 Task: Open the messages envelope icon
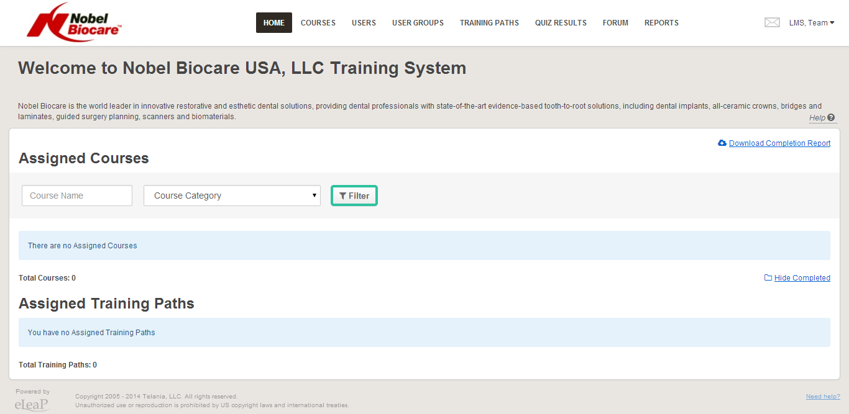click(772, 22)
